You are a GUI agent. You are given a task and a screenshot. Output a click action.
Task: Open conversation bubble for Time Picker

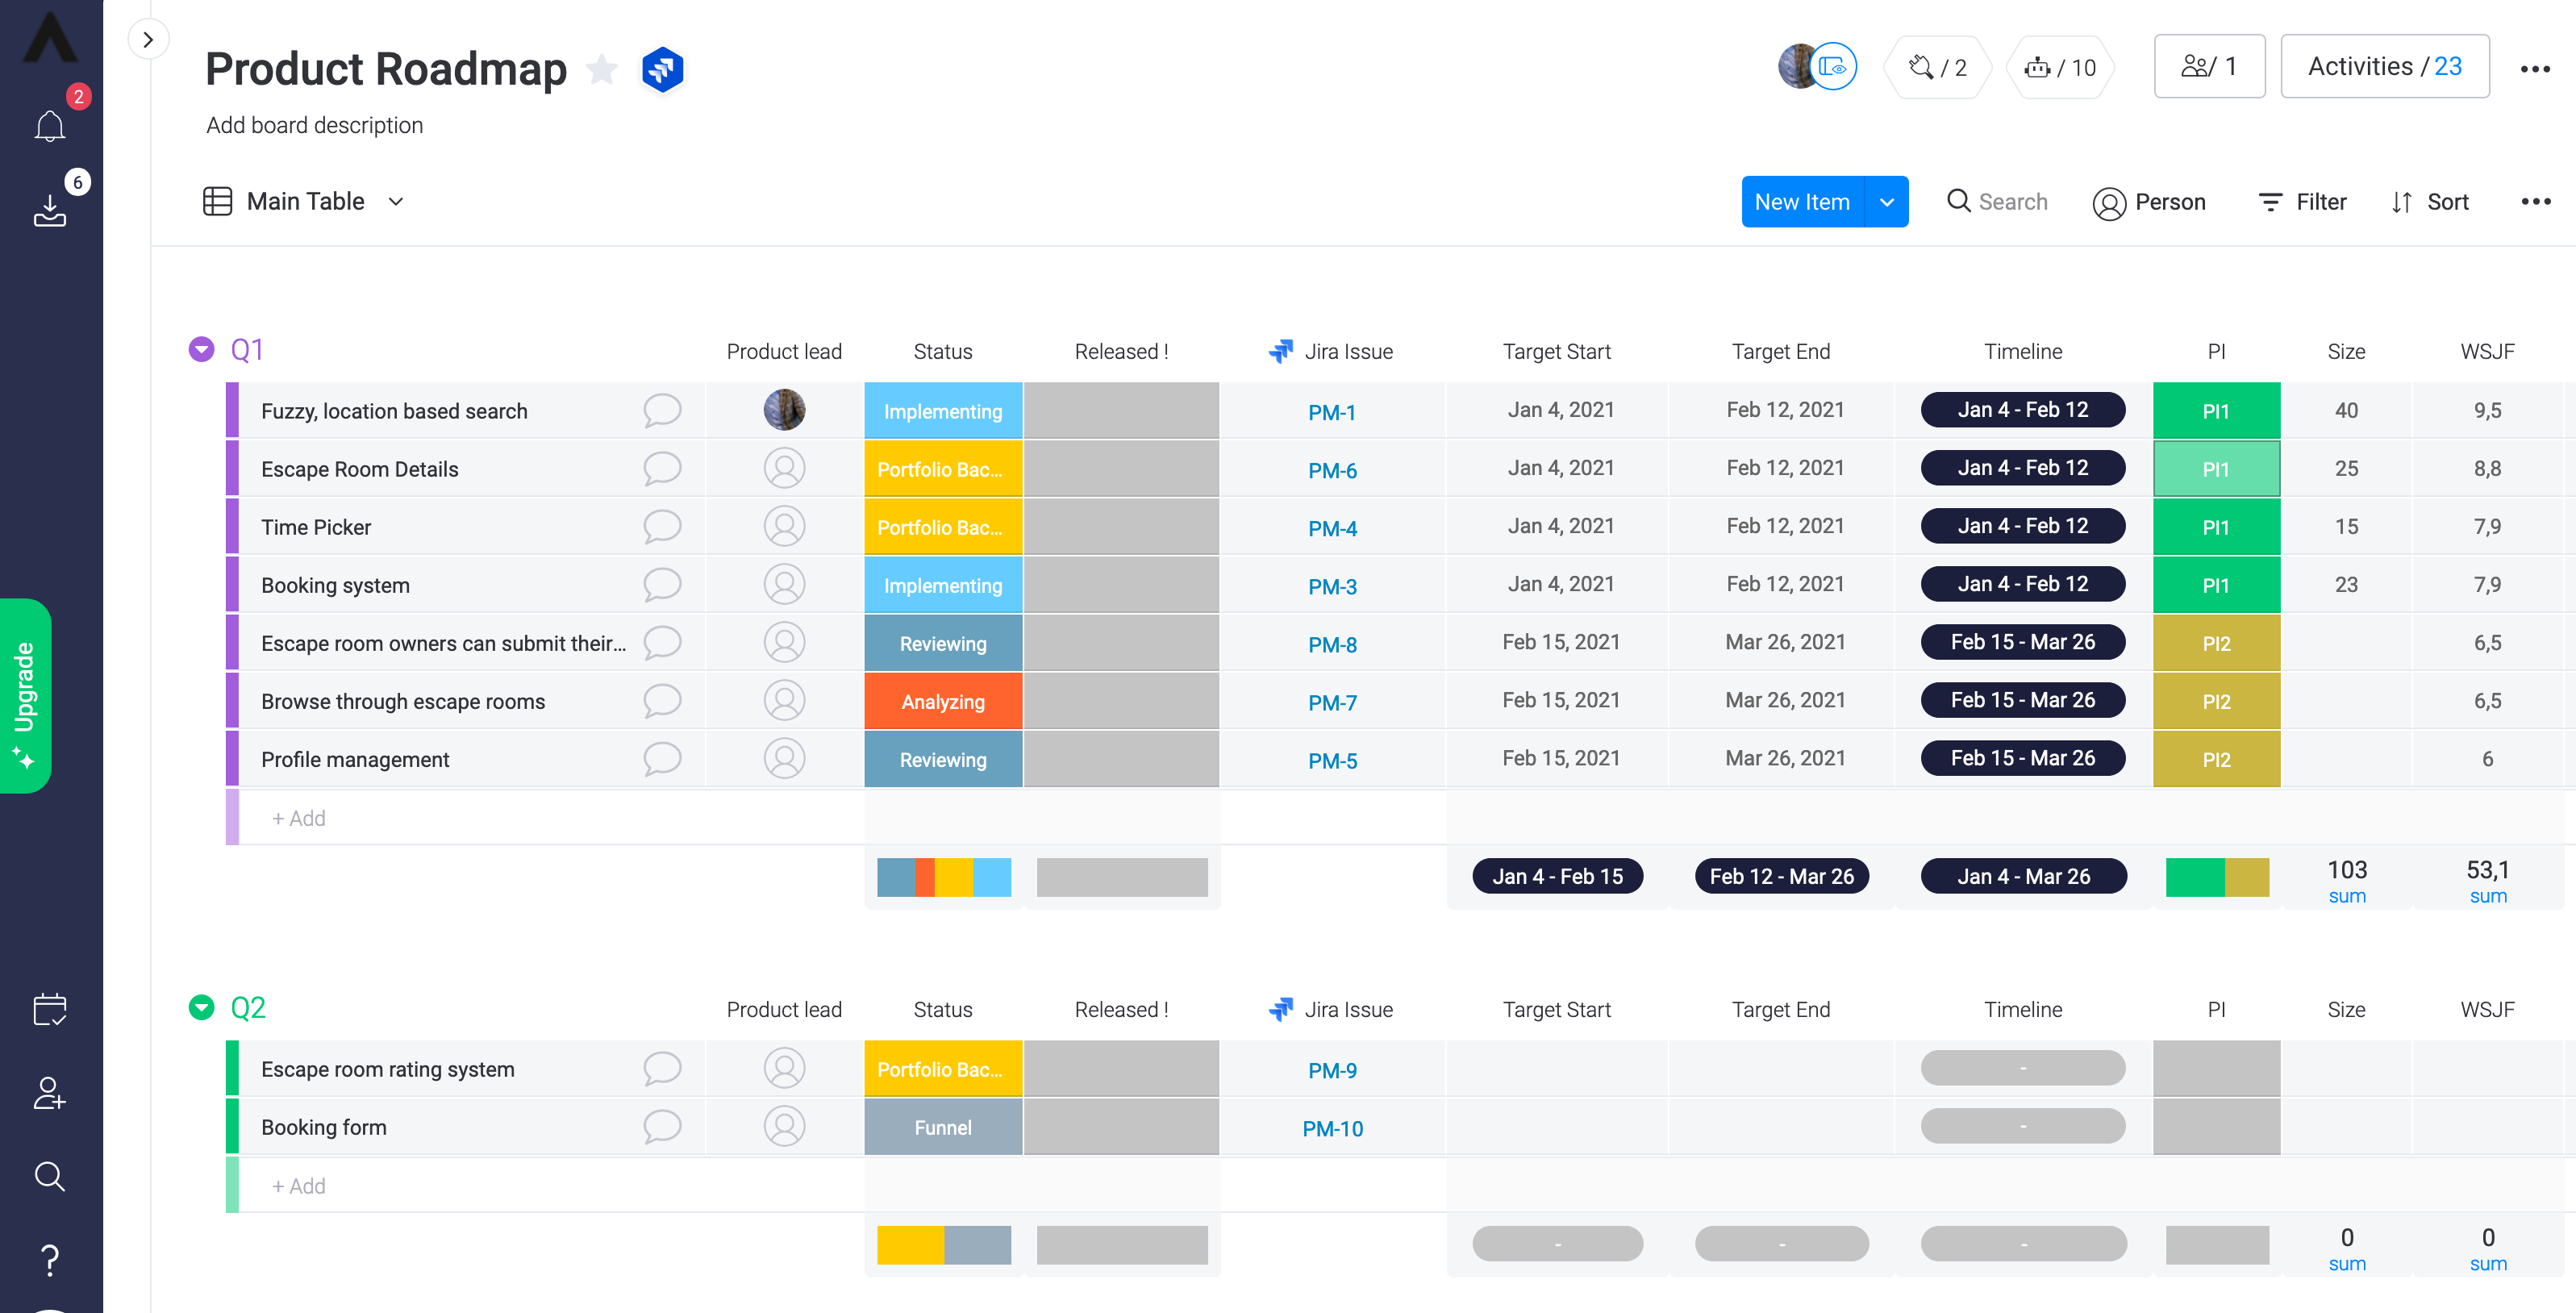tap(662, 526)
